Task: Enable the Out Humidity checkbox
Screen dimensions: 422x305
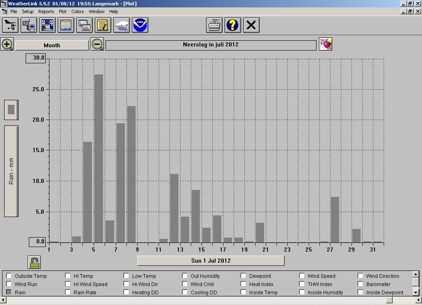Action: 185,276
